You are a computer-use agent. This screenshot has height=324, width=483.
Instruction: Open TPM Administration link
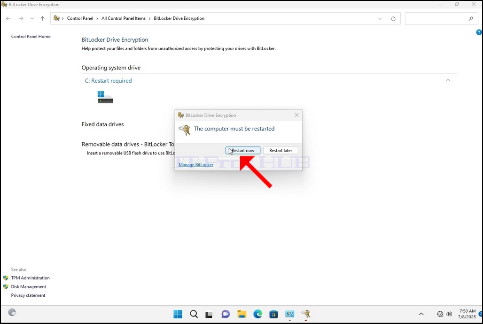[x=30, y=278]
